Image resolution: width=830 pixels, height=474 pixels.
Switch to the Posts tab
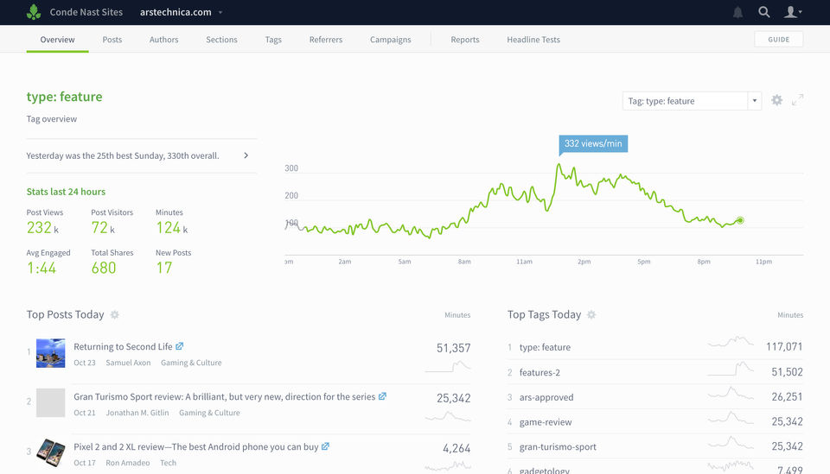[x=112, y=40]
